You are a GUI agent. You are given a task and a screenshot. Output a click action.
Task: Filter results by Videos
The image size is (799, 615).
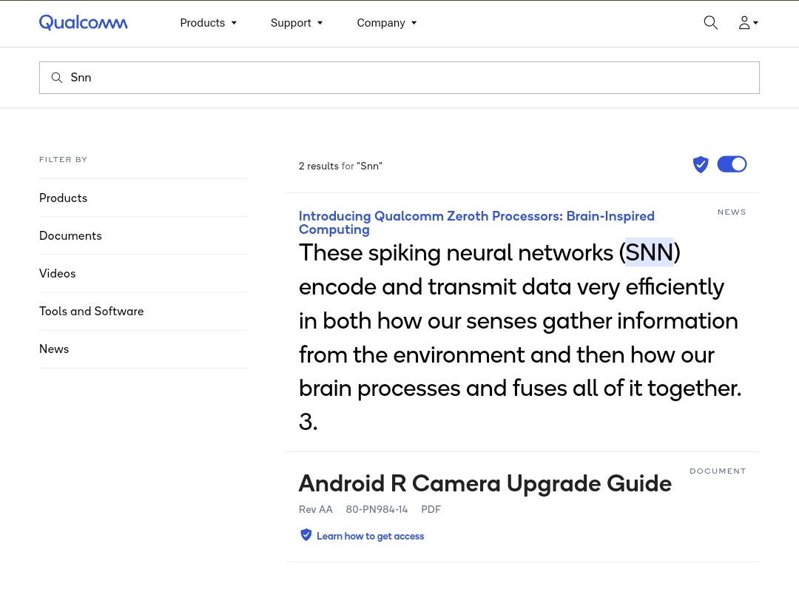pos(143,273)
